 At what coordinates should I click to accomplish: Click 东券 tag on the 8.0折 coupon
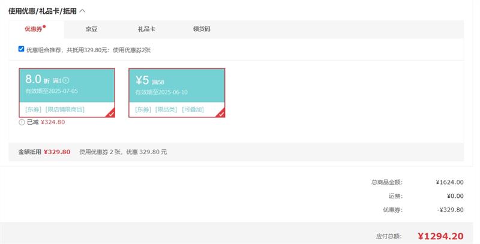34,110
